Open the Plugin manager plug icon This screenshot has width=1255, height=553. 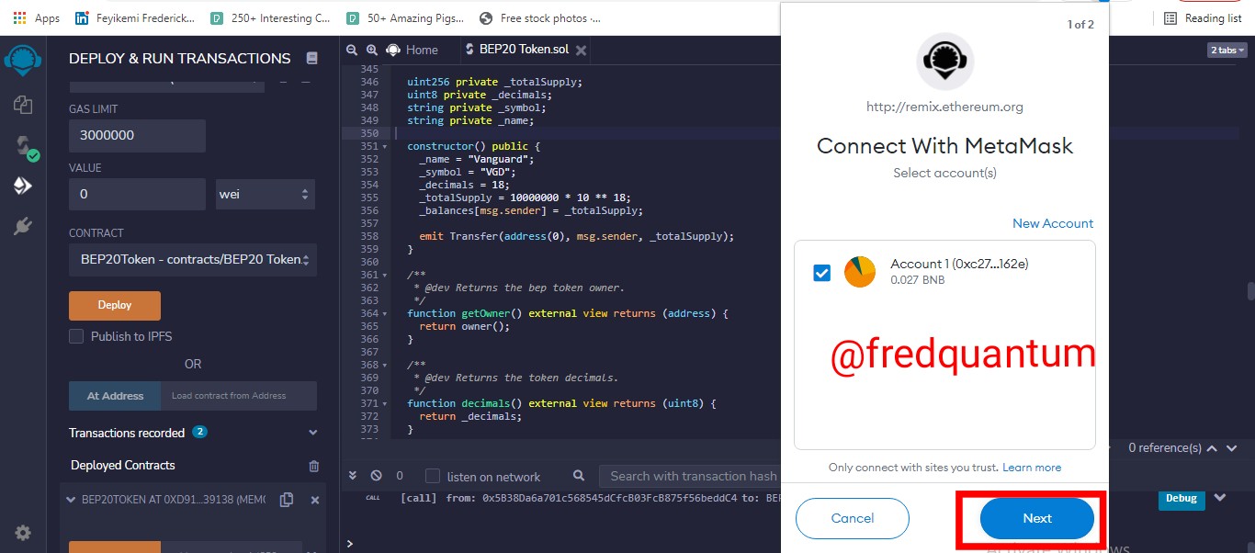tap(23, 226)
